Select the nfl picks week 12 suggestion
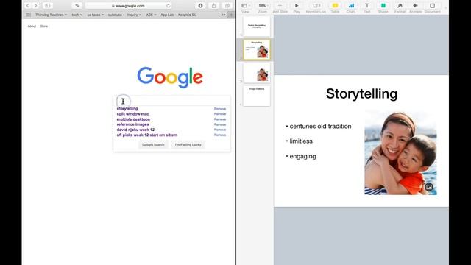Screen dimensions: 471x265 (x=147, y=135)
